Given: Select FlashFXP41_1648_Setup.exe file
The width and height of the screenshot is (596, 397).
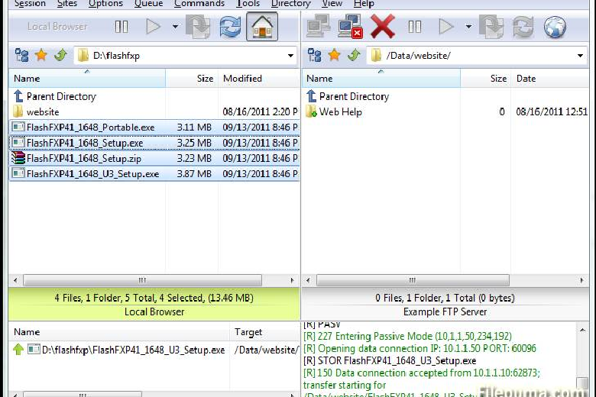Looking at the screenshot, I should 154,143.
